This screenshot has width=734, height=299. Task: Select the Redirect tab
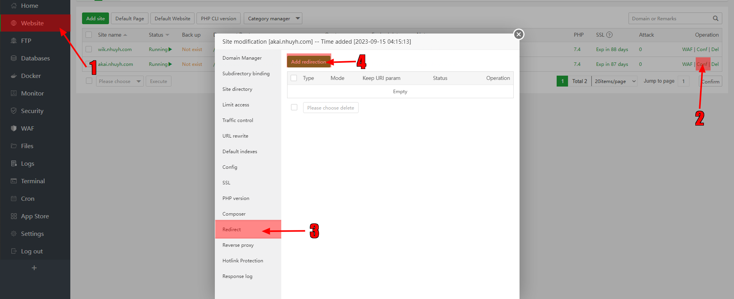pos(248,229)
